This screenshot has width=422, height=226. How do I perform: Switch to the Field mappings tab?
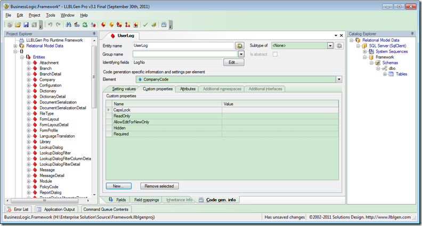click(147, 200)
